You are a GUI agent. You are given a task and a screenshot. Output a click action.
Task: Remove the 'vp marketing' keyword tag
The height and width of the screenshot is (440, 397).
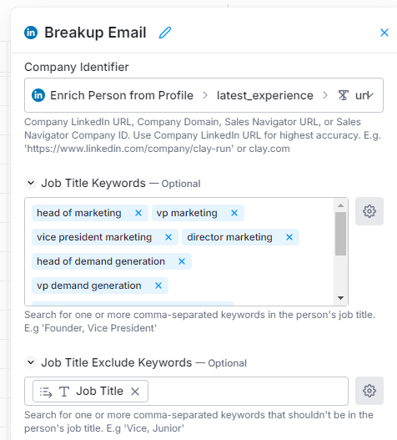click(234, 213)
